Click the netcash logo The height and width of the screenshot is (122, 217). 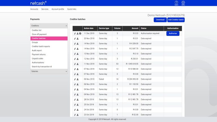[x=38, y=3]
